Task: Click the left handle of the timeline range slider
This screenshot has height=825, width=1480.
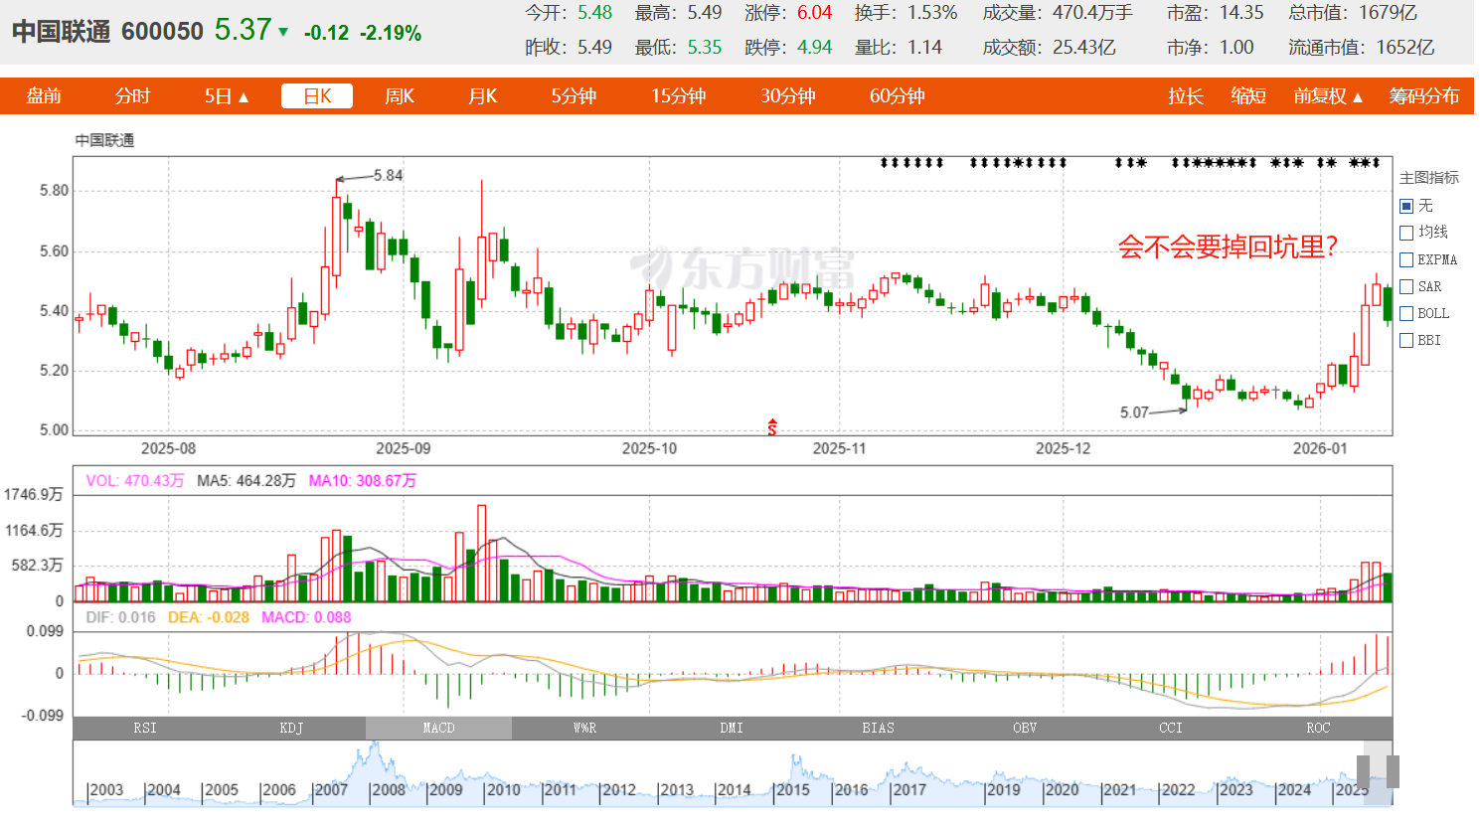Action: click(1363, 771)
